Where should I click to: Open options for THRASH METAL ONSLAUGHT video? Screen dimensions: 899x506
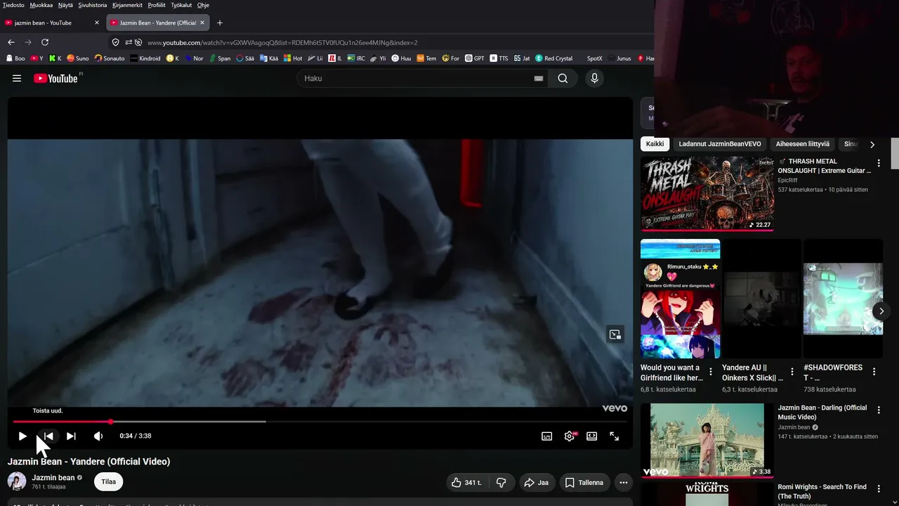point(878,163)
